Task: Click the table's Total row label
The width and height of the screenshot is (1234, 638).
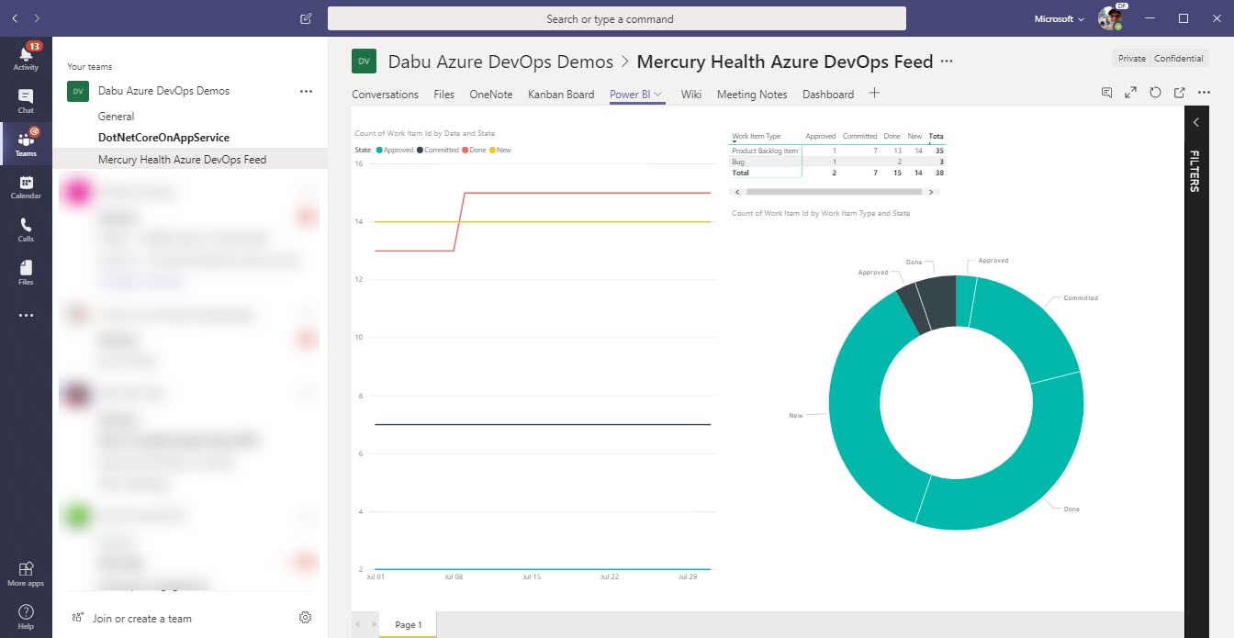Action: pos(740,173)
